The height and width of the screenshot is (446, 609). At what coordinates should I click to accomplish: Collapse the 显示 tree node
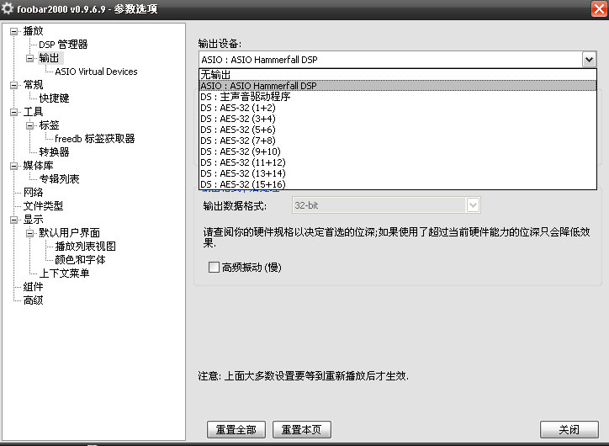(x=13, y=220)
